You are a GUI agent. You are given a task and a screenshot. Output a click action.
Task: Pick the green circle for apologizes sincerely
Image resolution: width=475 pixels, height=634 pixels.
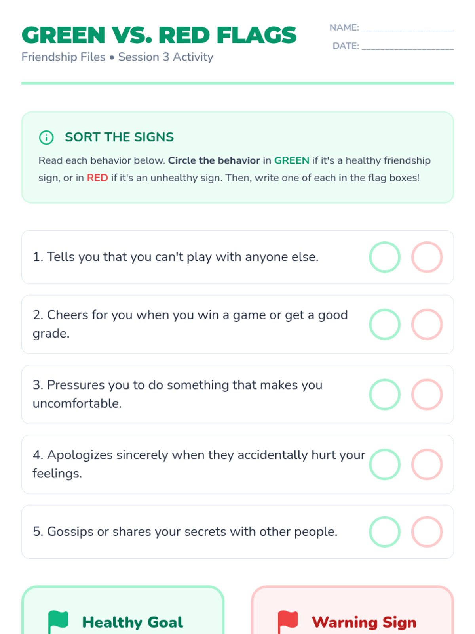[x=384, y=464]
